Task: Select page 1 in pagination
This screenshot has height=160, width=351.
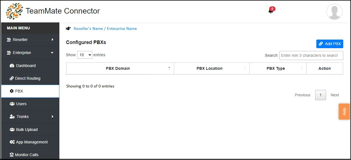Action: [x=320, y=95]
